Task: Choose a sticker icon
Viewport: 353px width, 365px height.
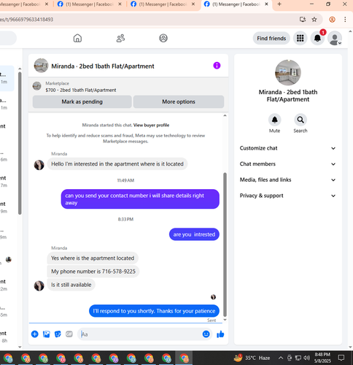Action: tap(58, 334)
